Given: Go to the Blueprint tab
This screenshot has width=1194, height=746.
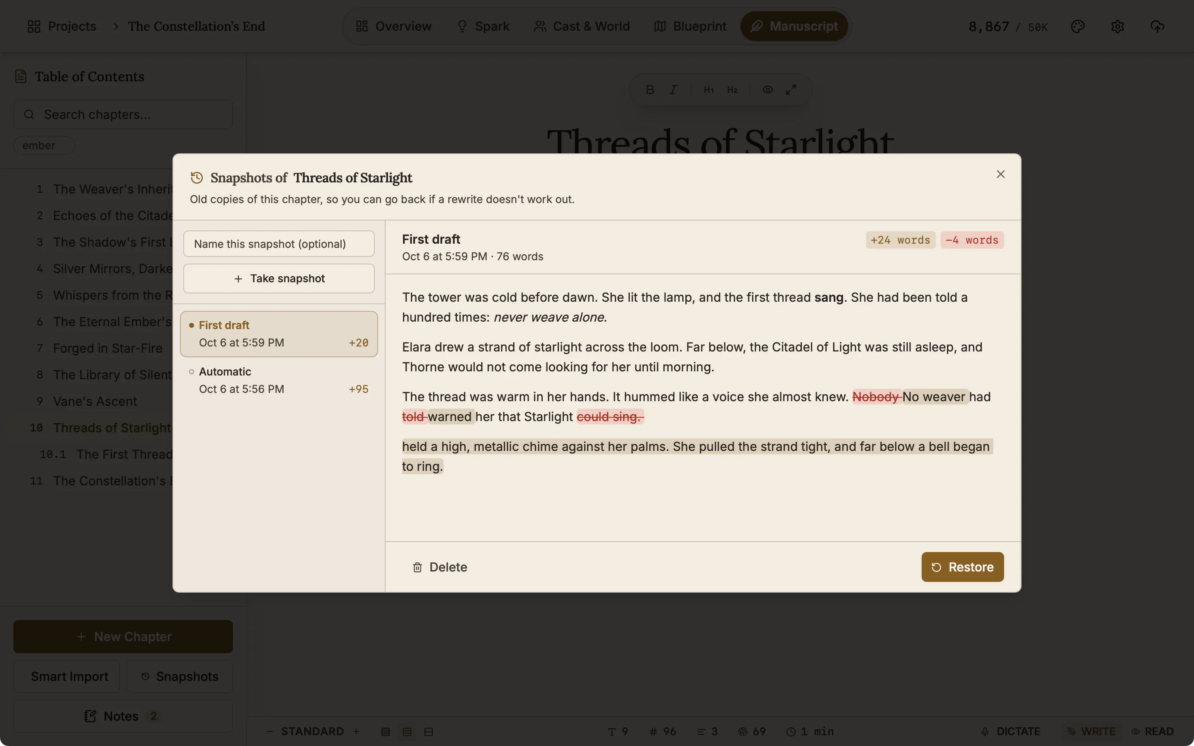Looking at the screenshot, I should coord(690,26).
